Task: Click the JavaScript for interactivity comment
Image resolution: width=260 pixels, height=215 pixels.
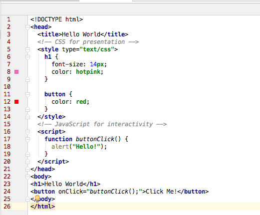Action: pos(102,124)
